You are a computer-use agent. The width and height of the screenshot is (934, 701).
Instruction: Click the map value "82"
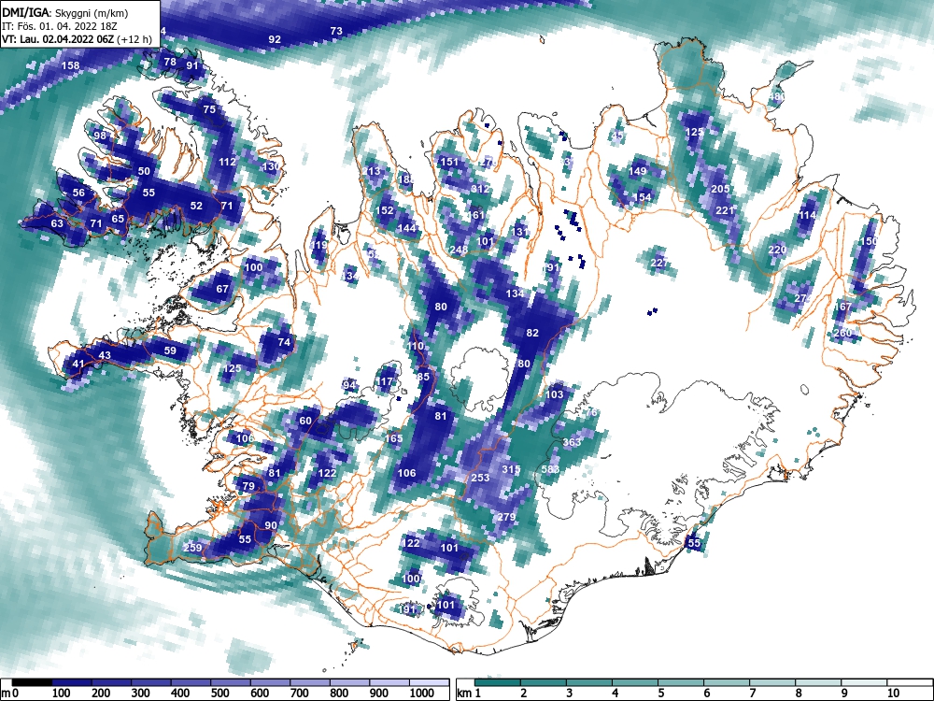coord(532,333)
